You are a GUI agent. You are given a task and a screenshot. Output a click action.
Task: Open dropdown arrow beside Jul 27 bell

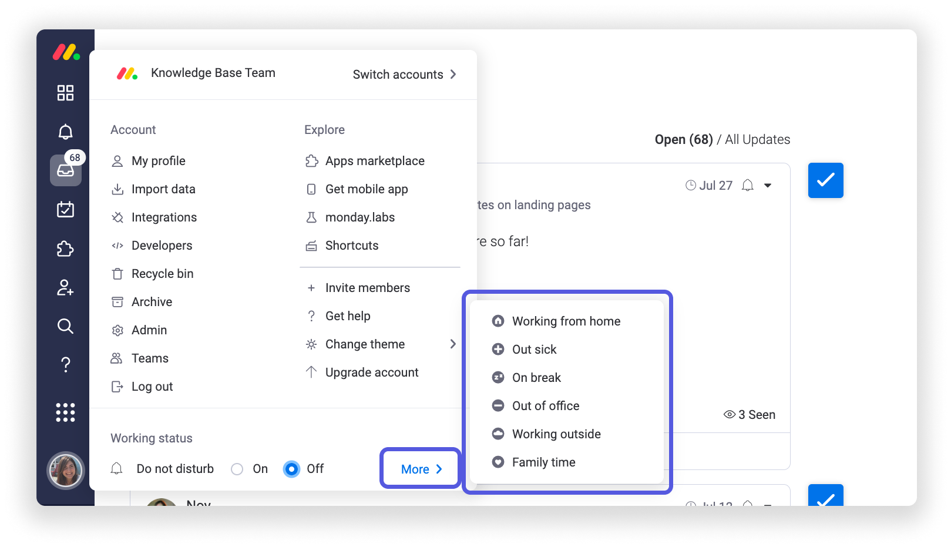[768, 186]
